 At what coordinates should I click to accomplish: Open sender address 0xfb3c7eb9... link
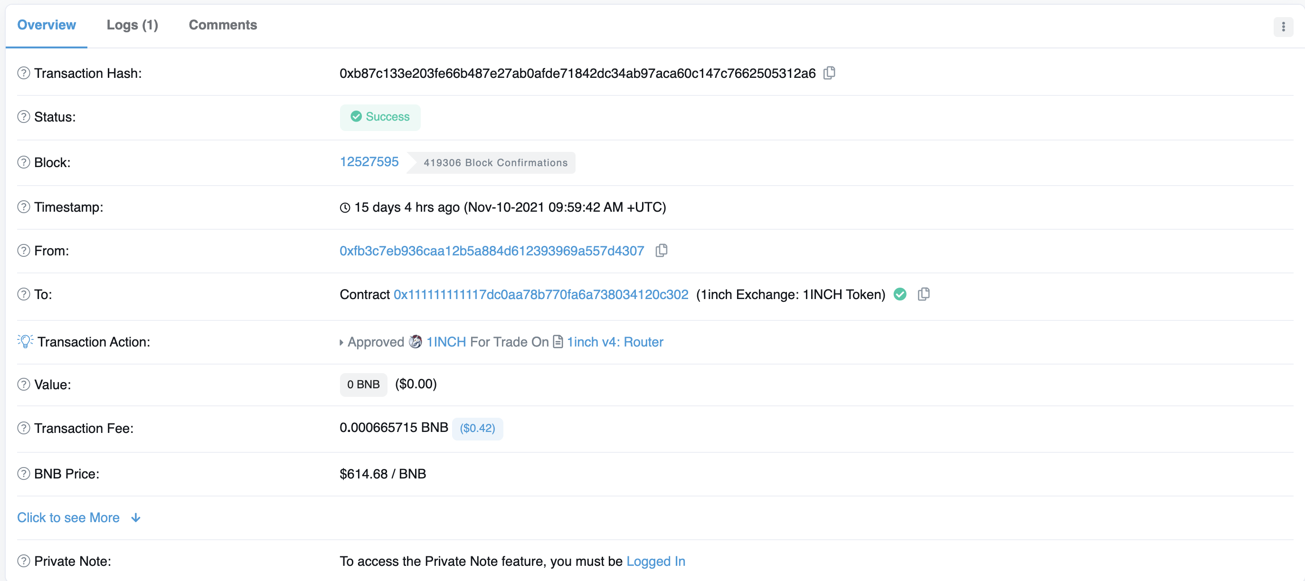point(492,250)
